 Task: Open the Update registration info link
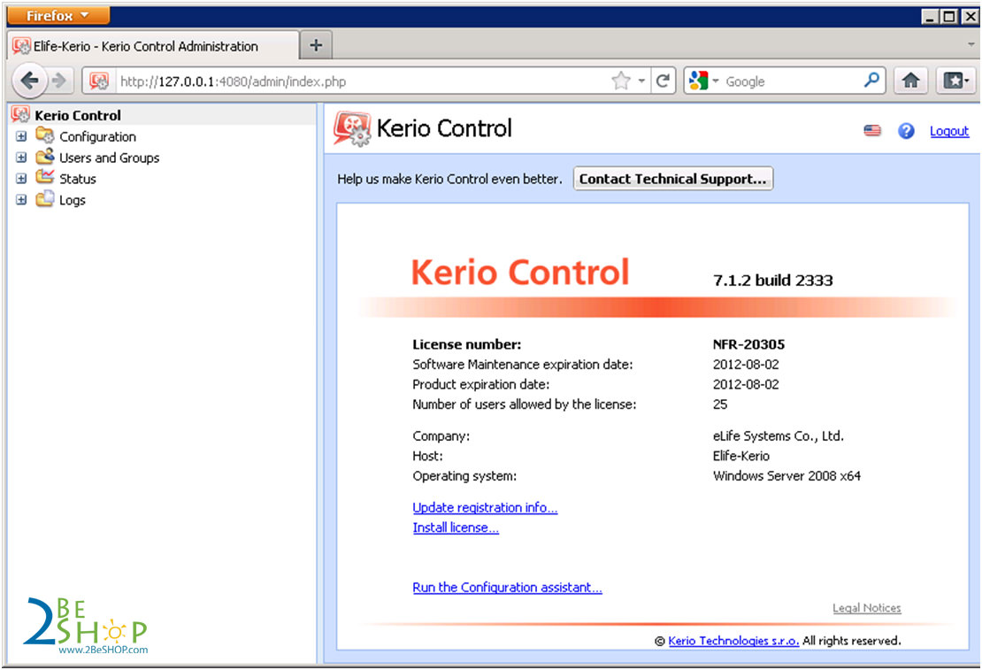[x=485, y=508]
